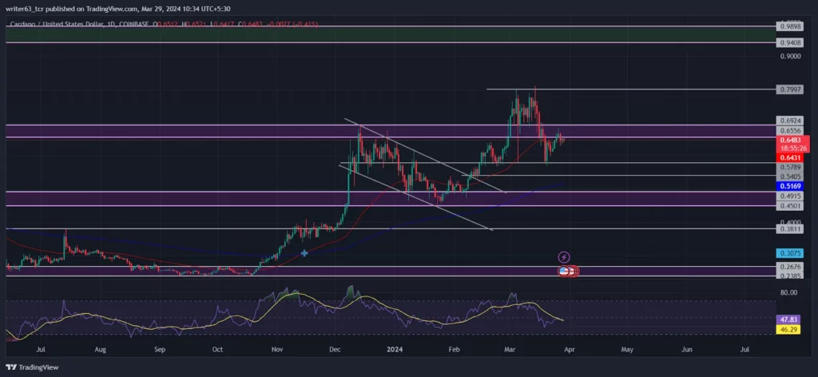818x377 pixels.
Task: Click the 0.4915 price label
Action: (x=788, y=196)
